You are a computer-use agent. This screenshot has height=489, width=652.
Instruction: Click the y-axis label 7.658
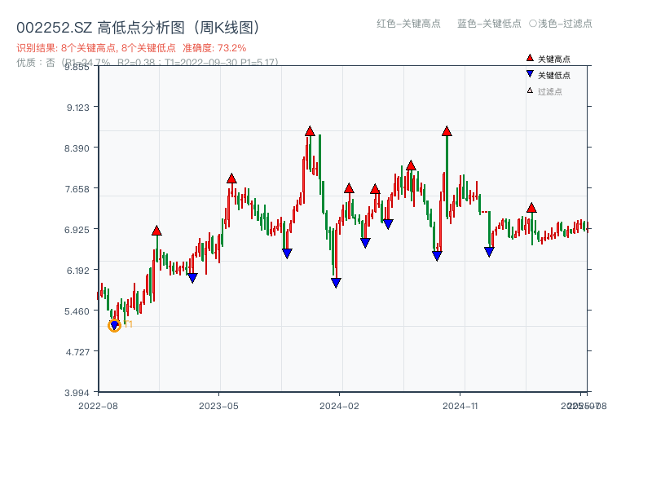point(77,189)
